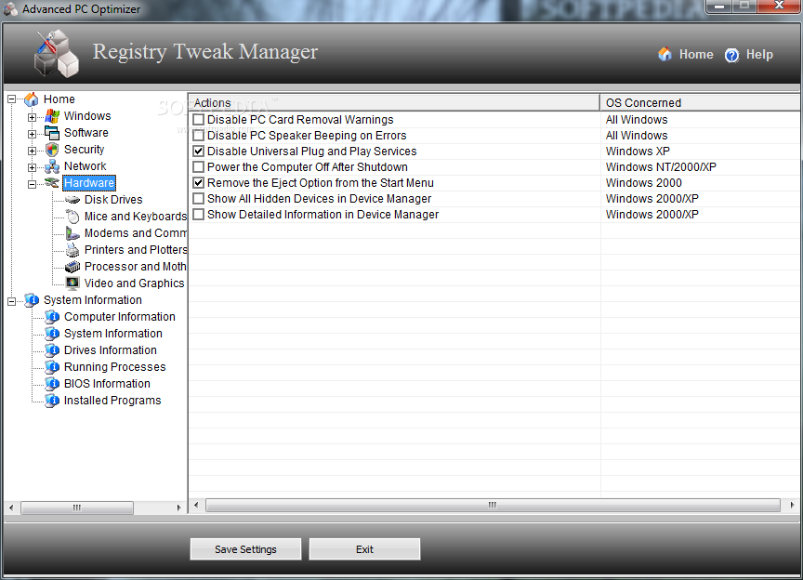Click tree panel scroll left arrow
Screen dimensions: 803x580
pos(11,507)
